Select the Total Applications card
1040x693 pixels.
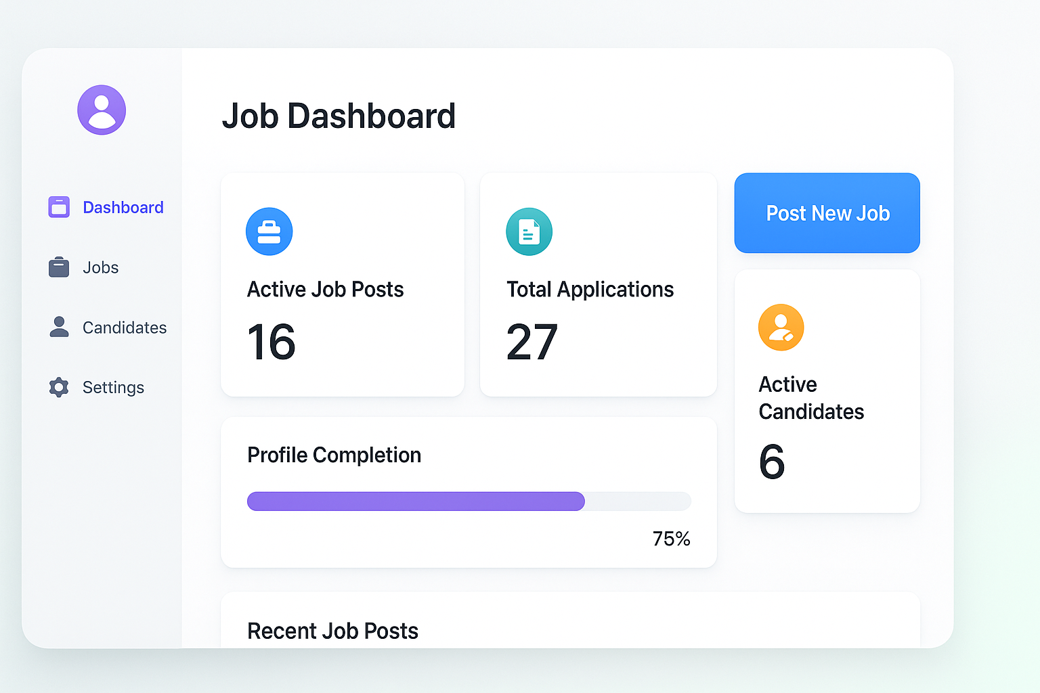point(598,284)
